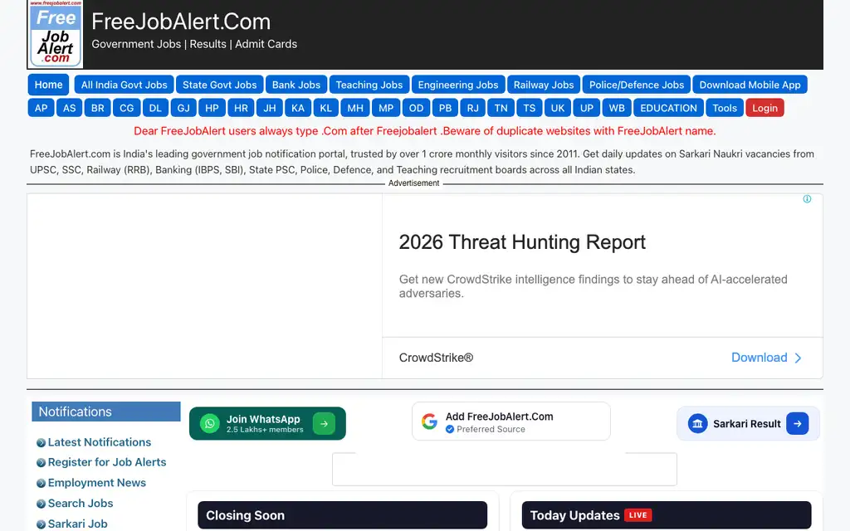
Task: Go to the Home tab
Action: pos(49,85)
